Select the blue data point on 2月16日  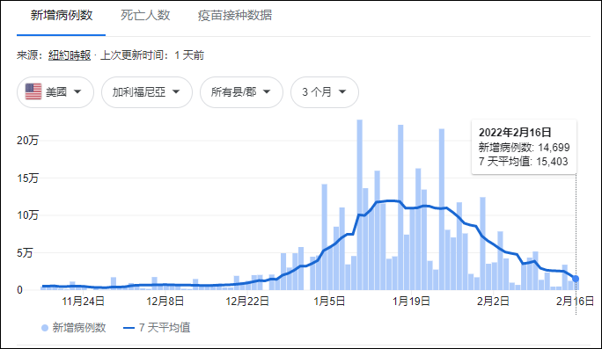click(x=576, y=279)
